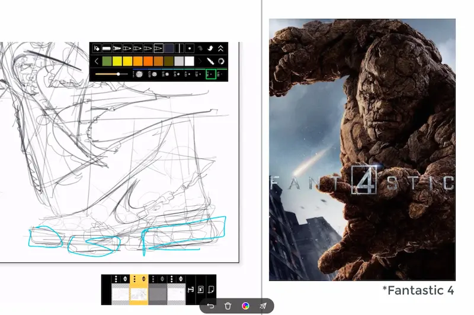Click the dark navy current color box

pyautogui.click(x=169, y=48)
